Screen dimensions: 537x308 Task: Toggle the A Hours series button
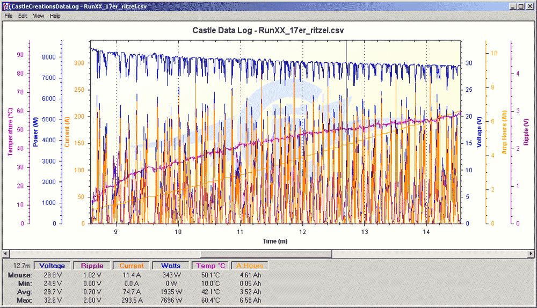(x=250, y=266)
